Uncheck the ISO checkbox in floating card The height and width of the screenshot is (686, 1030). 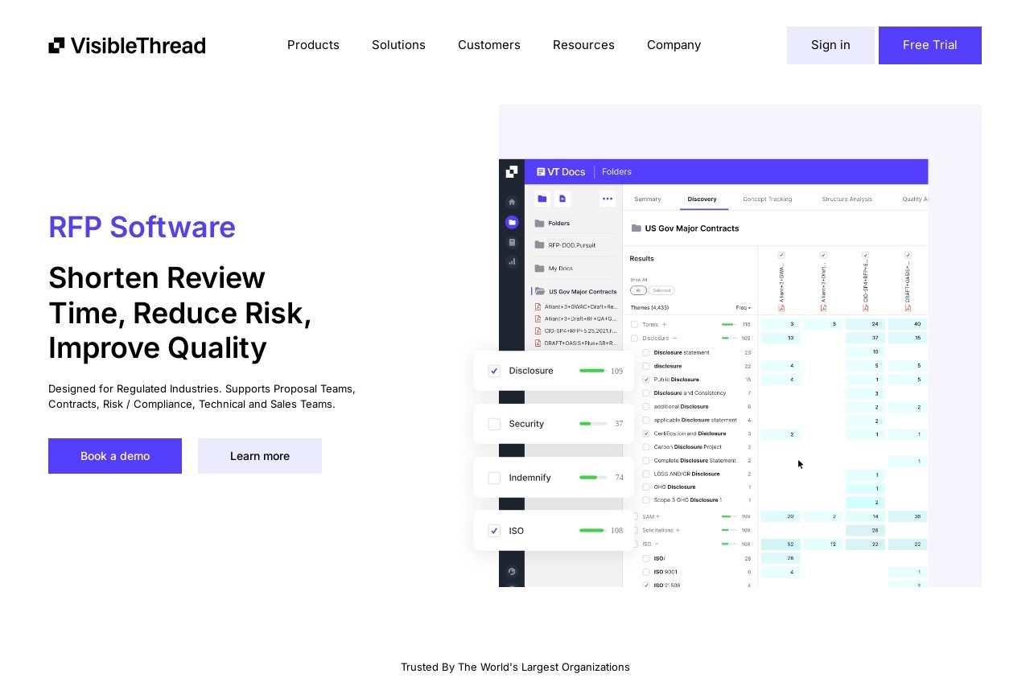point(494,531)
